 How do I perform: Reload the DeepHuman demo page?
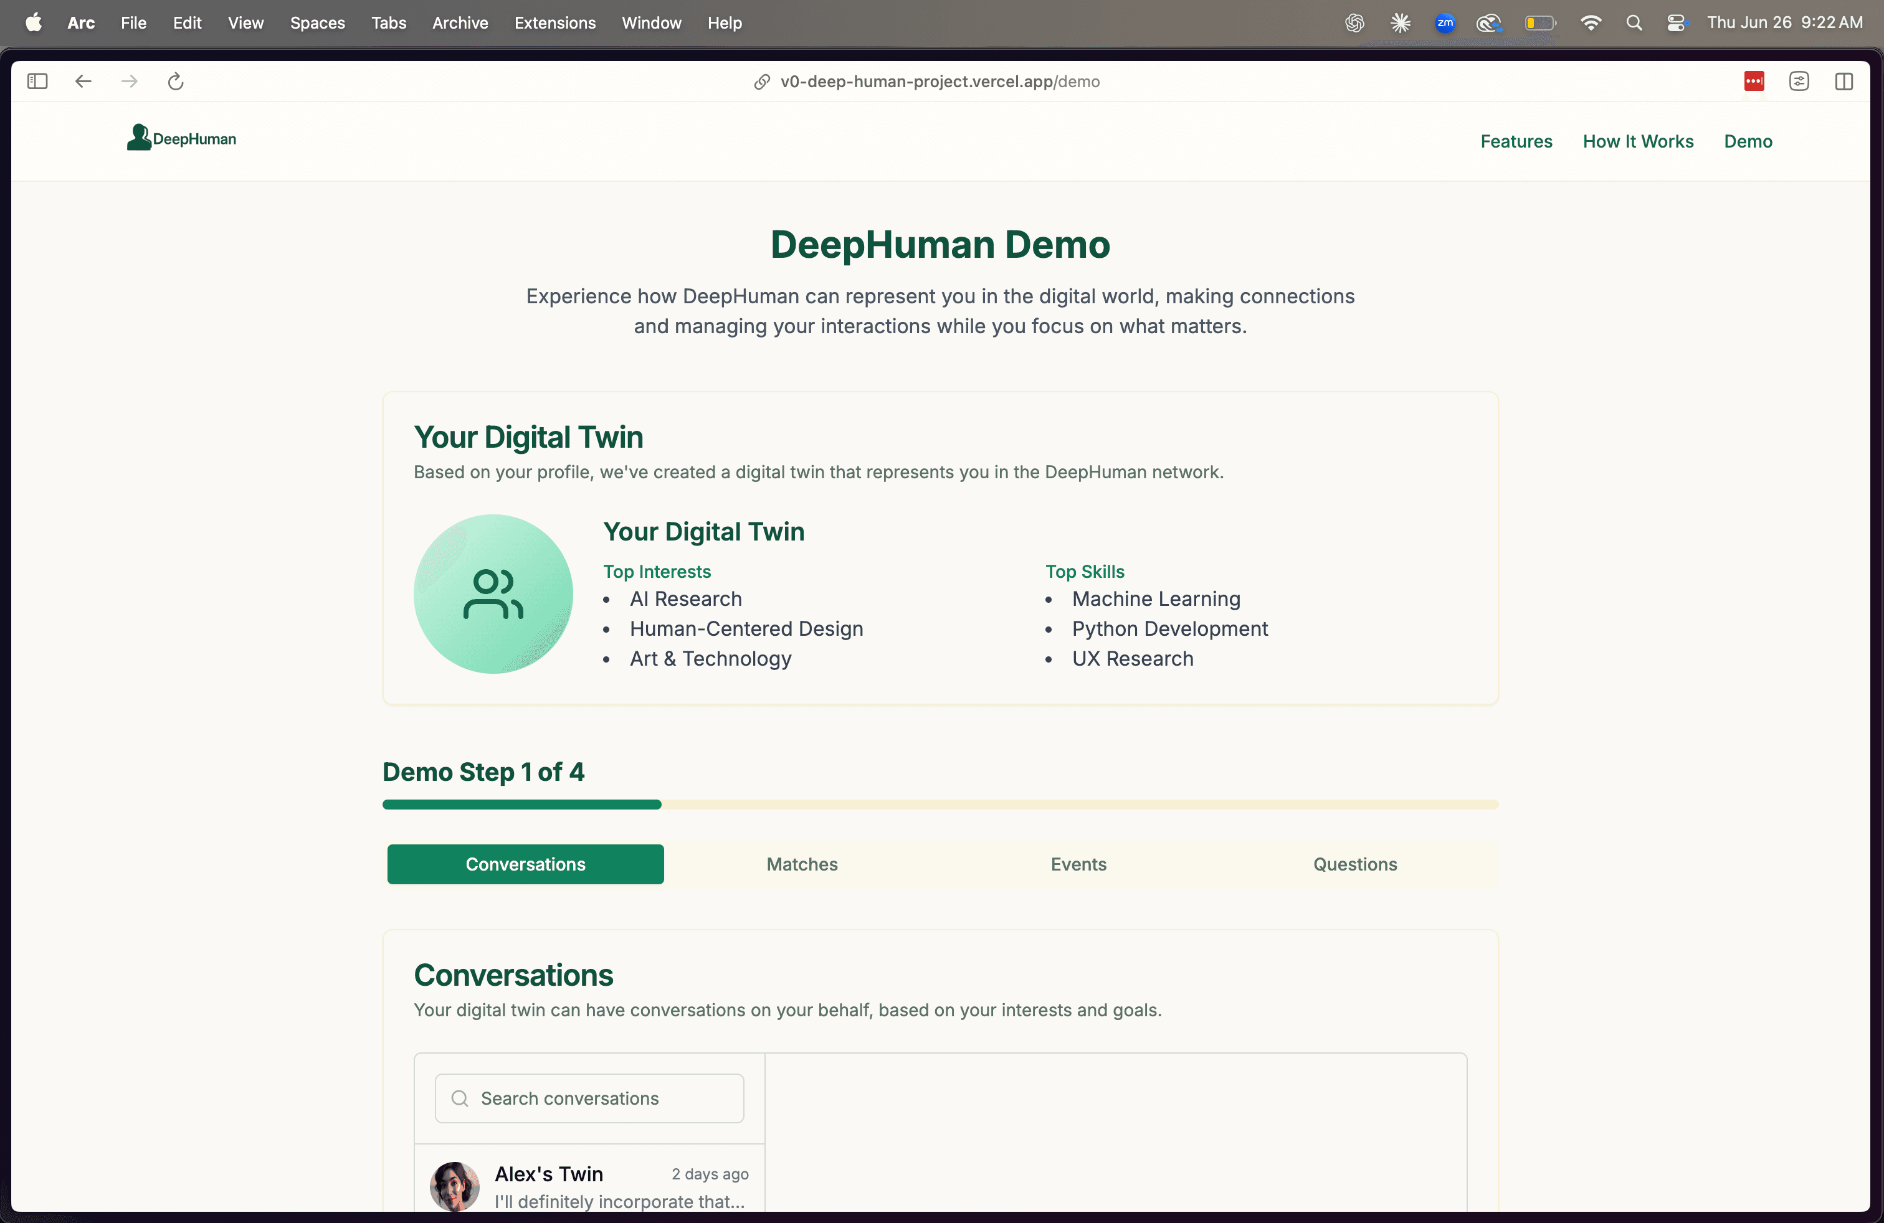pos(175,81)
